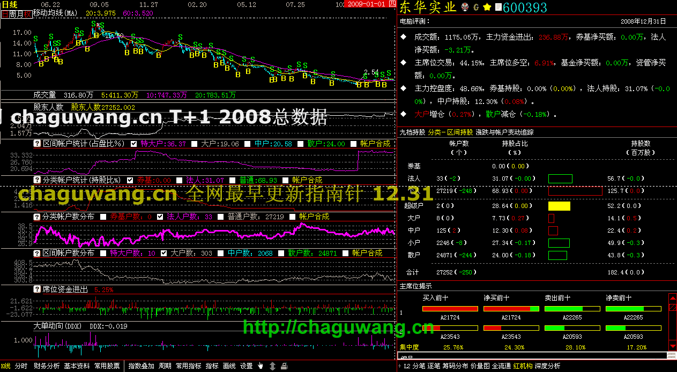The height and width of the screenshot is (372, 677).
Task: Toggle the 大户数 checkbox in 区间帐户数分布
Action: tap(164, 253)
